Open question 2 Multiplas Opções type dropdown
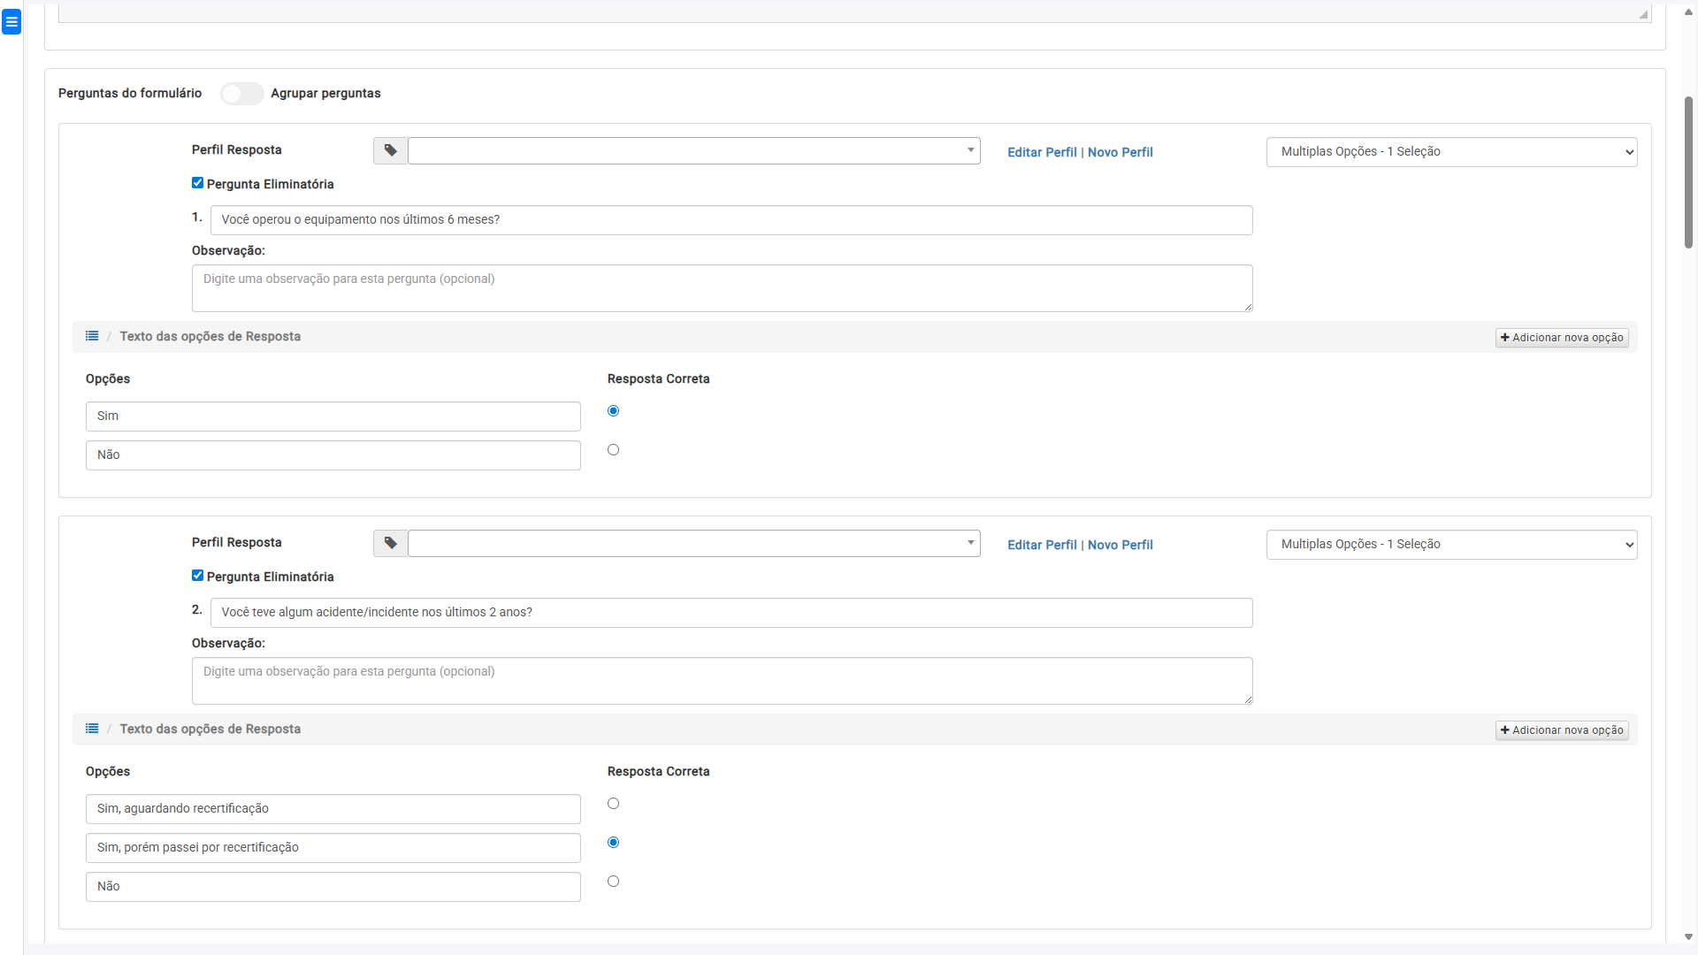This screenshot has width=1698, height=955. pos(1450,545)
